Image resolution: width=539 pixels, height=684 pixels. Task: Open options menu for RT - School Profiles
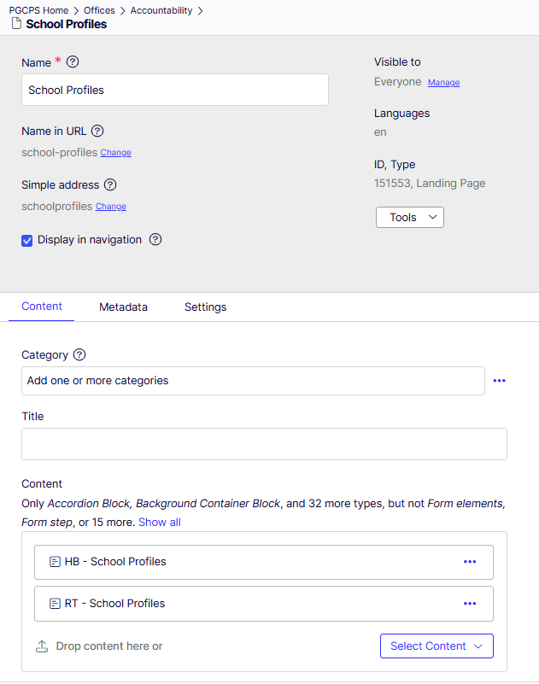(x=470, y=604)
